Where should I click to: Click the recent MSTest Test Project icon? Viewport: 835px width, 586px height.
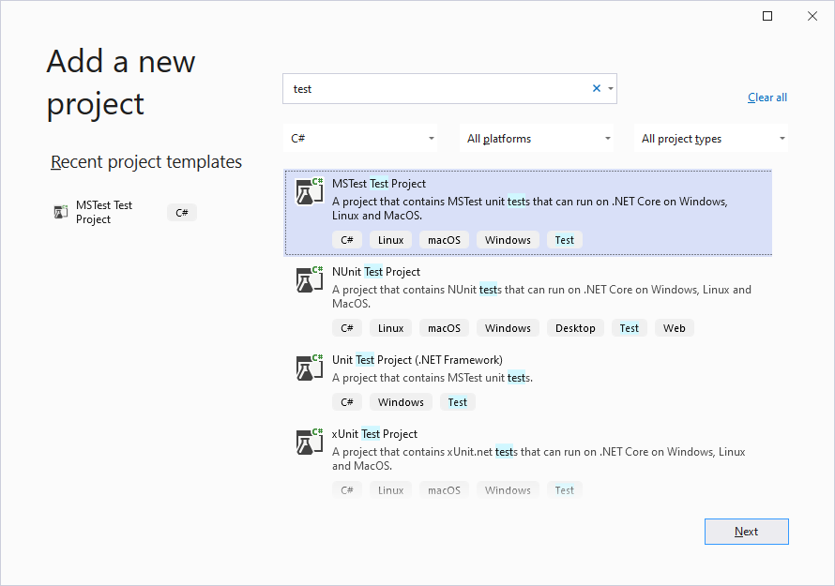[60, 212]
